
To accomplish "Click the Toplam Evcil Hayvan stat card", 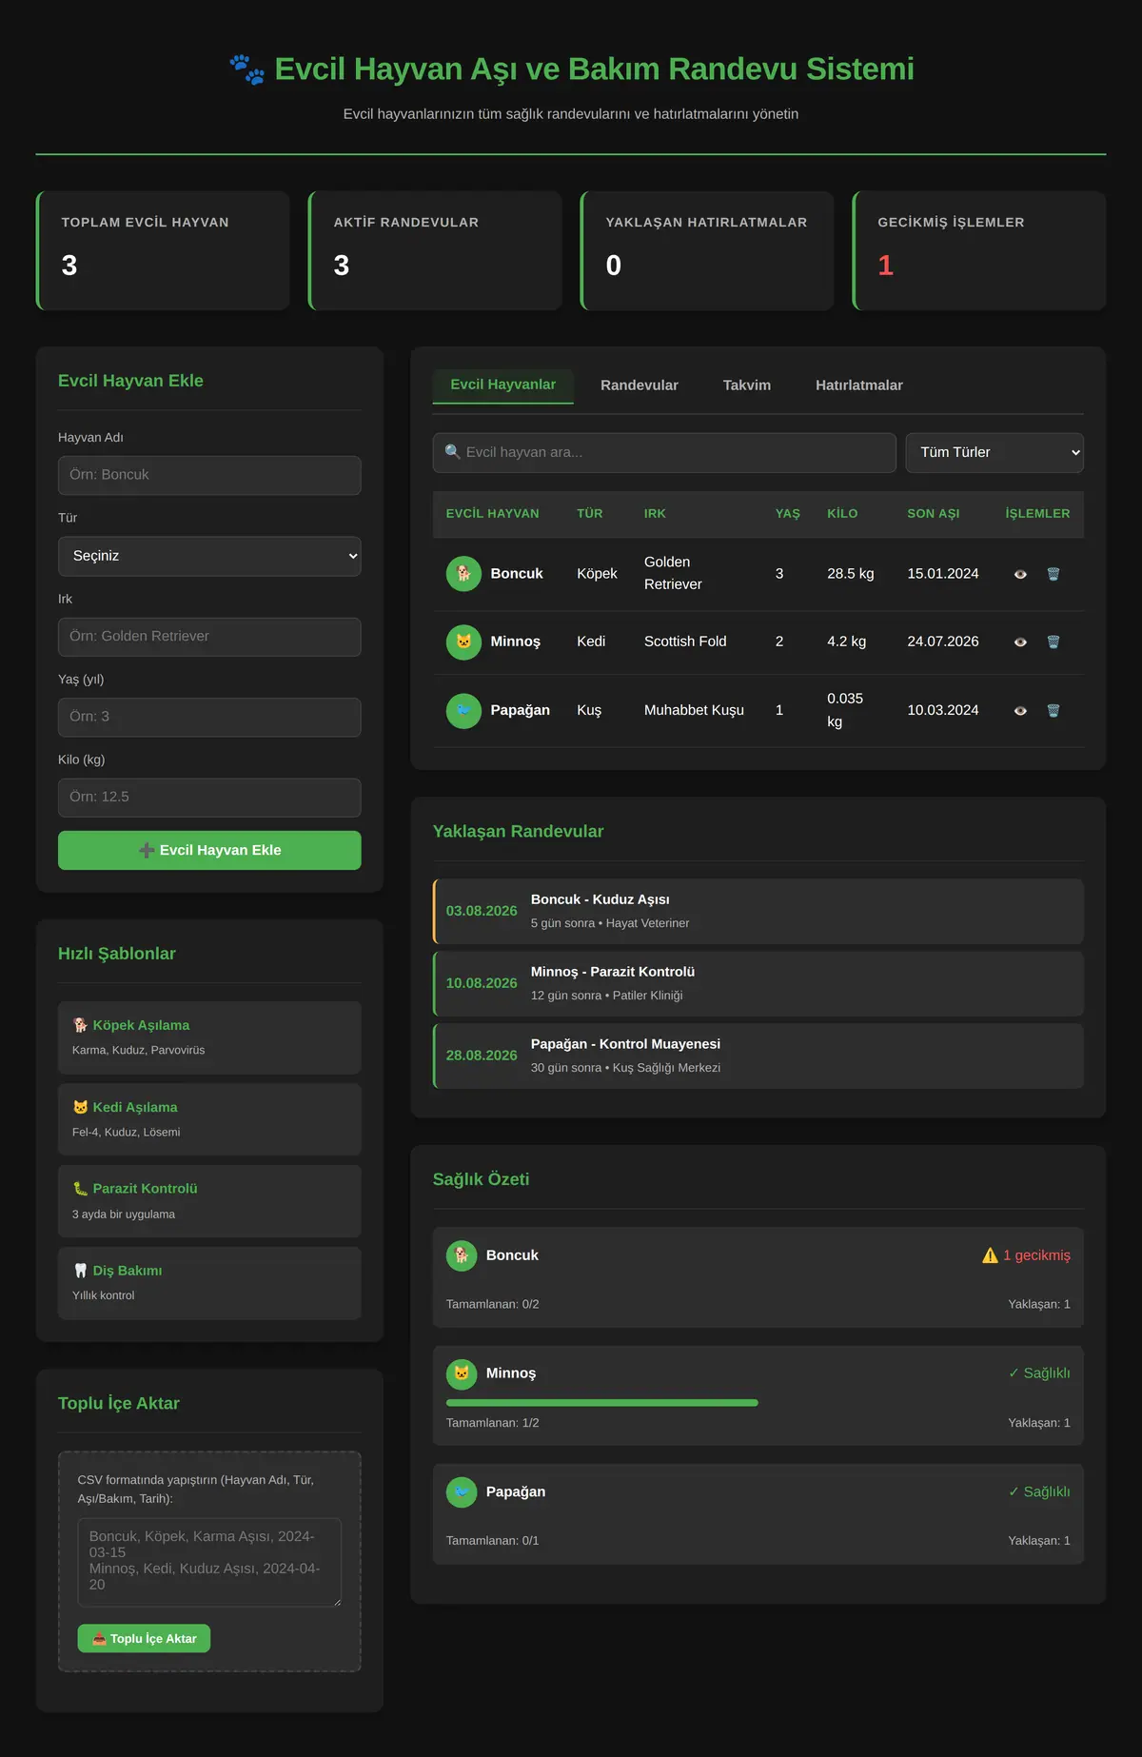I will tap(163, 250).
